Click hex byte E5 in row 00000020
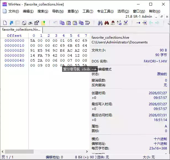Screen dimensions: 170x160 pyautogui.click(x=40, y=51)
